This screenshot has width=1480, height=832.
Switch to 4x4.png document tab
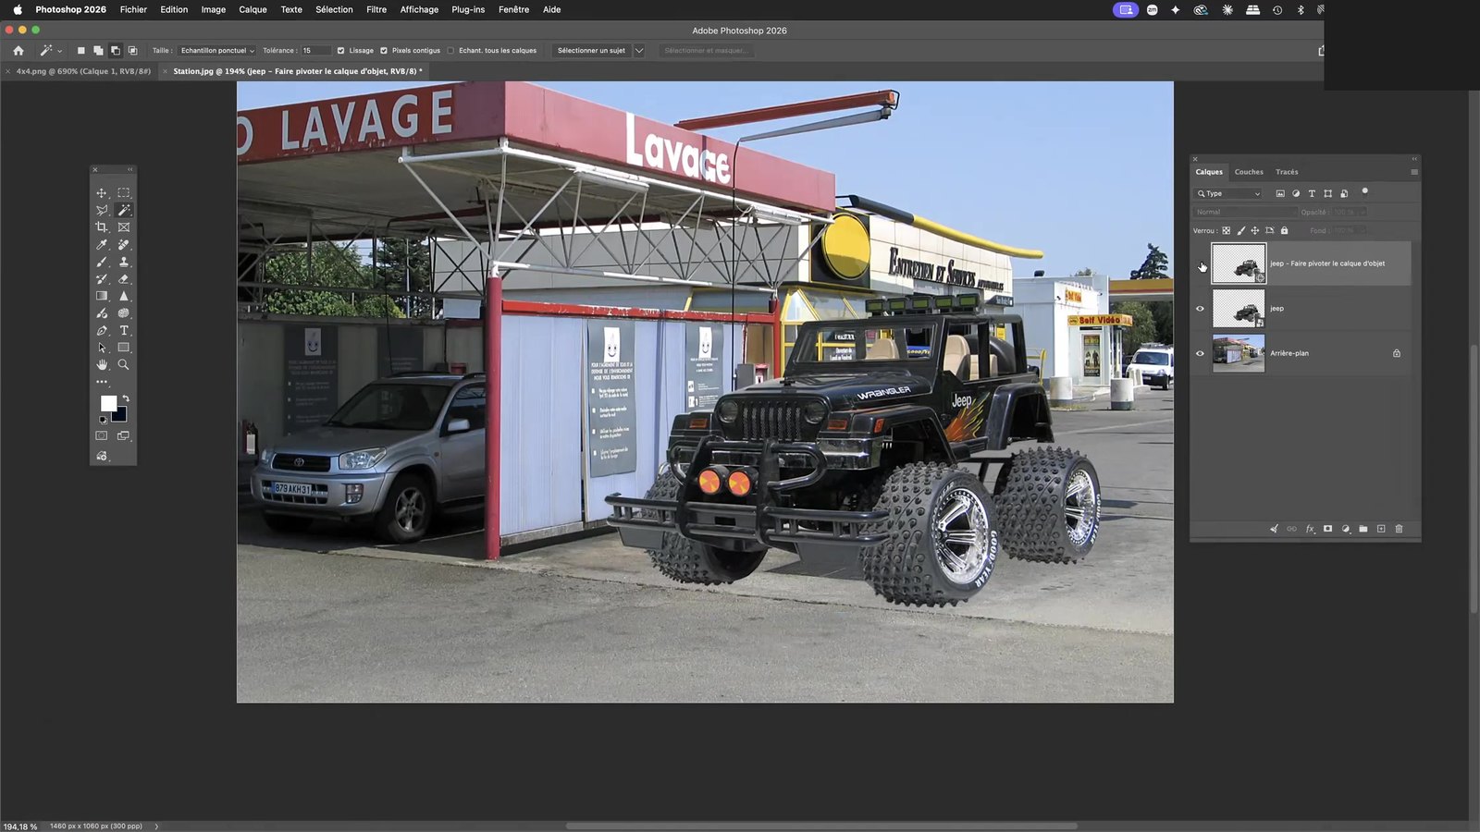83,71
